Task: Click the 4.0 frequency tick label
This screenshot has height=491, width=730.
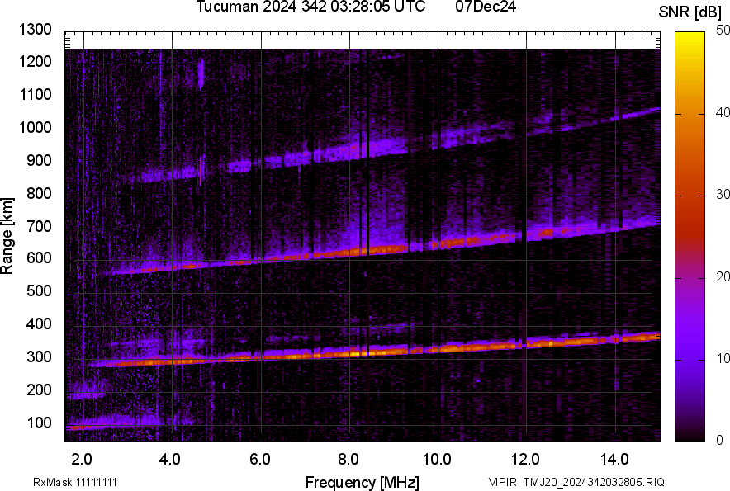Action: pos(170,460)
